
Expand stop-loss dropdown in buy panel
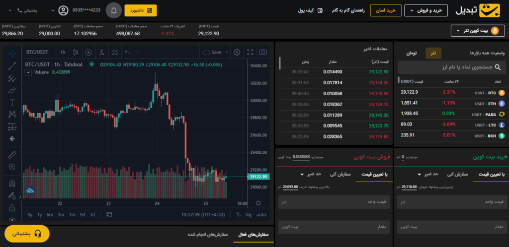point(428,174)
